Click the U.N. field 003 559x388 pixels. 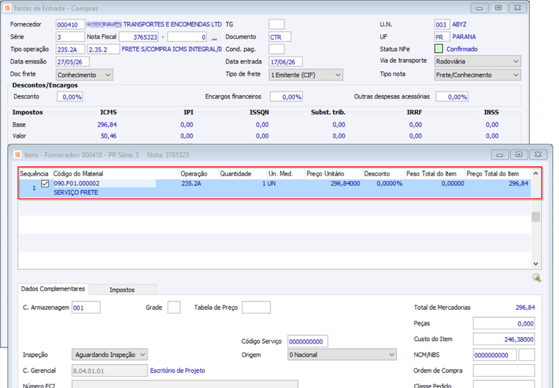[x=442, y=24]
